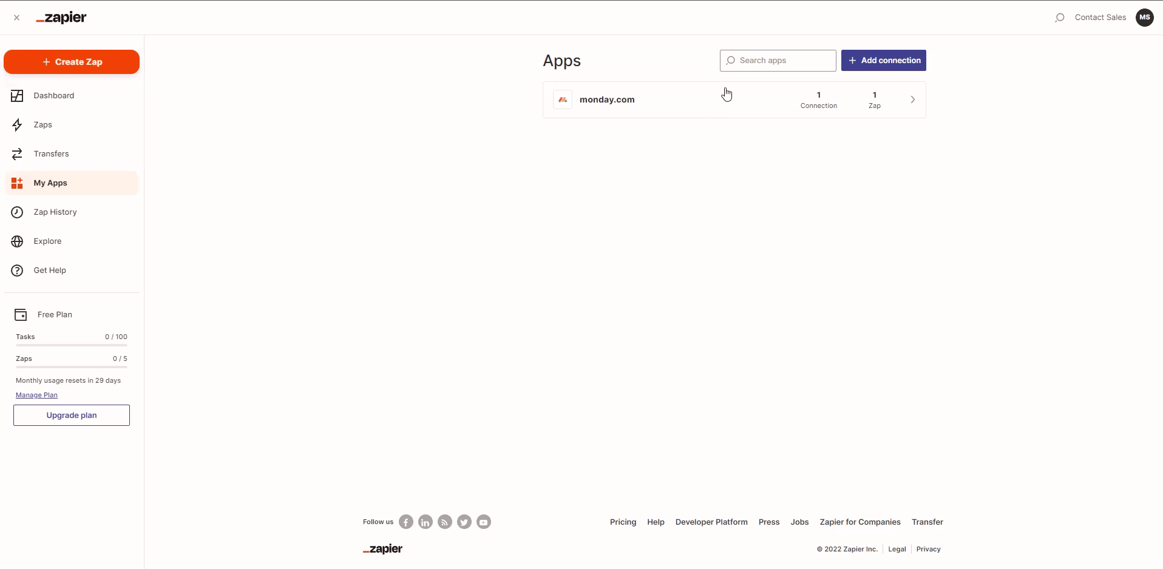
Task: Select Transfers in the sidebar
Action: (x=51, y=154)
